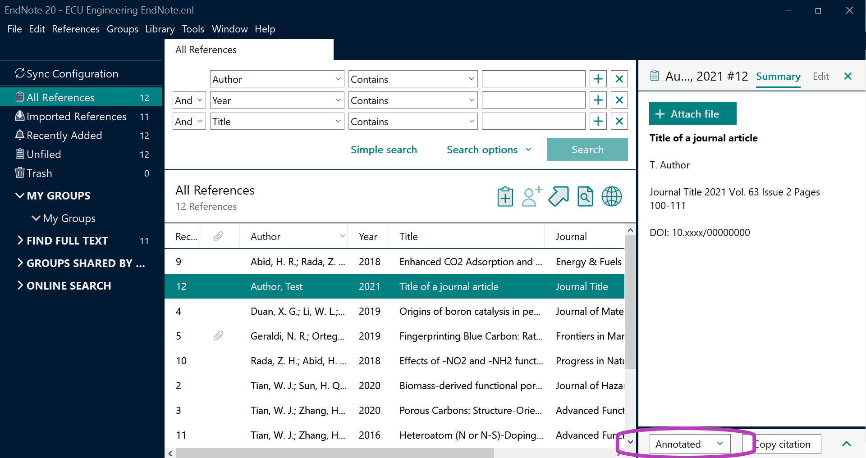Add a search row with the plus icon

pyautogui.click(x=598, y=79)
